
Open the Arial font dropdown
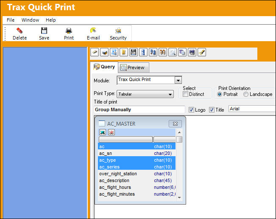(252, 109)
